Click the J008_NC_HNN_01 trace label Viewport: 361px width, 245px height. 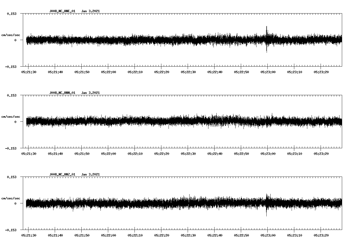[x=62, y=93]
